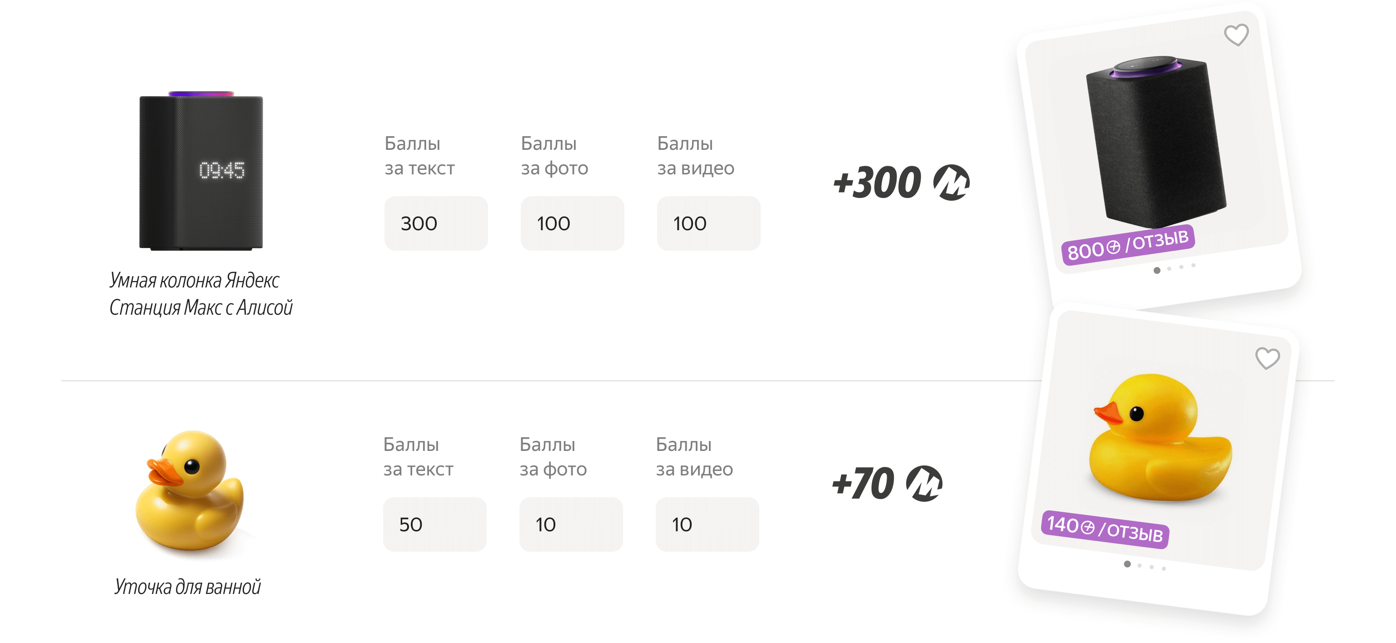Screen dimensions: 1396x643
Task: Select the last carousel dot under speaker
Action: coord(1193,265)
